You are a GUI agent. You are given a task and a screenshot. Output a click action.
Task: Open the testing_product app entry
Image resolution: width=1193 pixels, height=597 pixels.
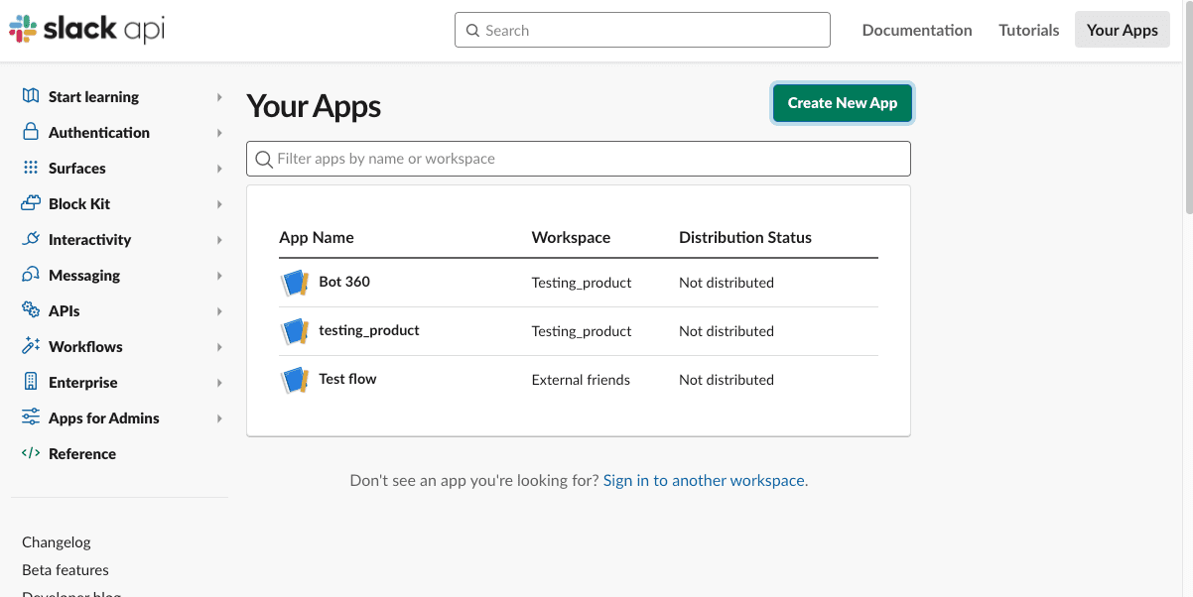(x=368, y=330)
